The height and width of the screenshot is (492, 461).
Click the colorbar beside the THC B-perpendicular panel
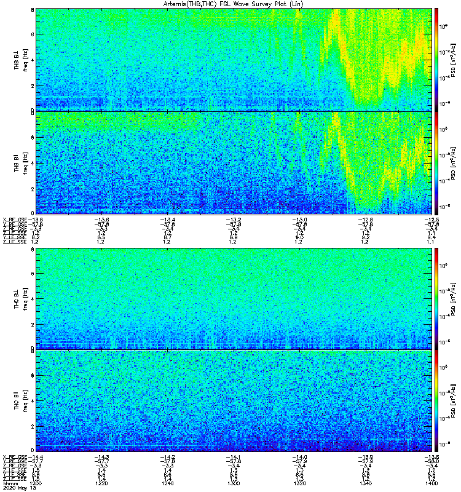coord(436,299)
